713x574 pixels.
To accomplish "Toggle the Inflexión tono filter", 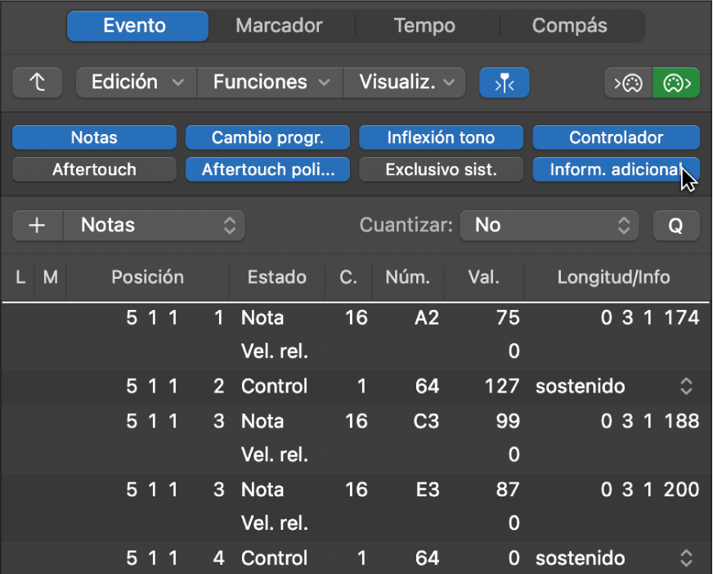I will click(441, 137).
